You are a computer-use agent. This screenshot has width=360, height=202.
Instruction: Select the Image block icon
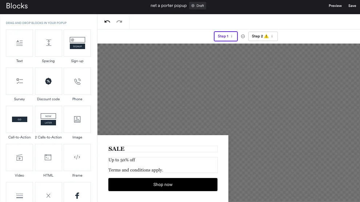click(x=77, y=119)
